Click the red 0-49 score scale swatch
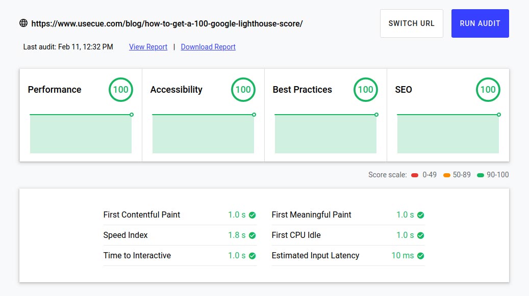The width and height of the screenshot is (529, 296). 415,175
